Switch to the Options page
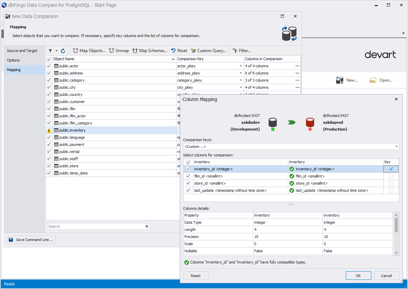The width and height of the screenshot is (408, 289). coord(13,60)
